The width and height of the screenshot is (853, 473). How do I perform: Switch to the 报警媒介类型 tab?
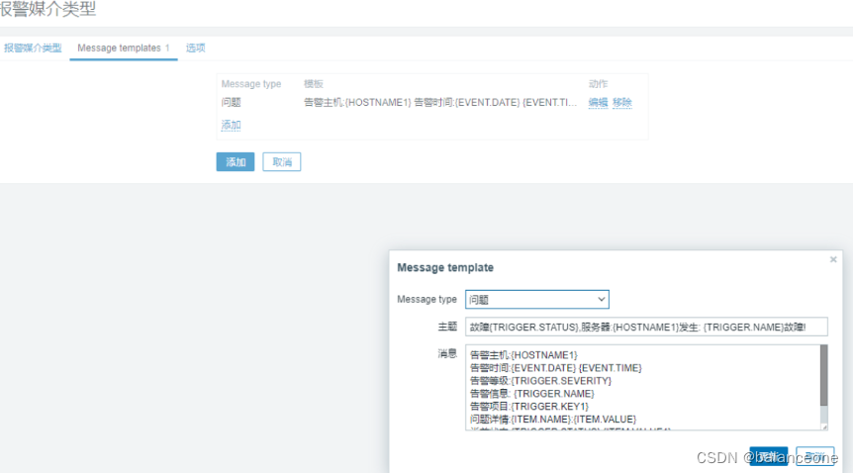click(33, 47)
